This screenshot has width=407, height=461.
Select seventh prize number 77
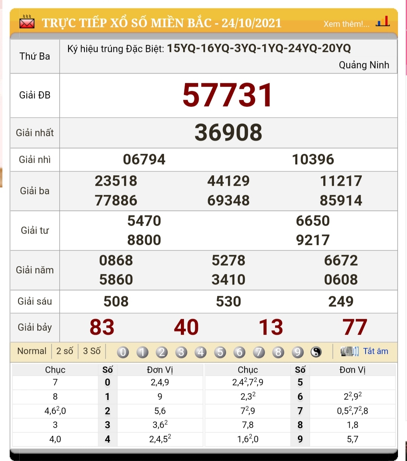pyautogui.click(x=355, y=327)
